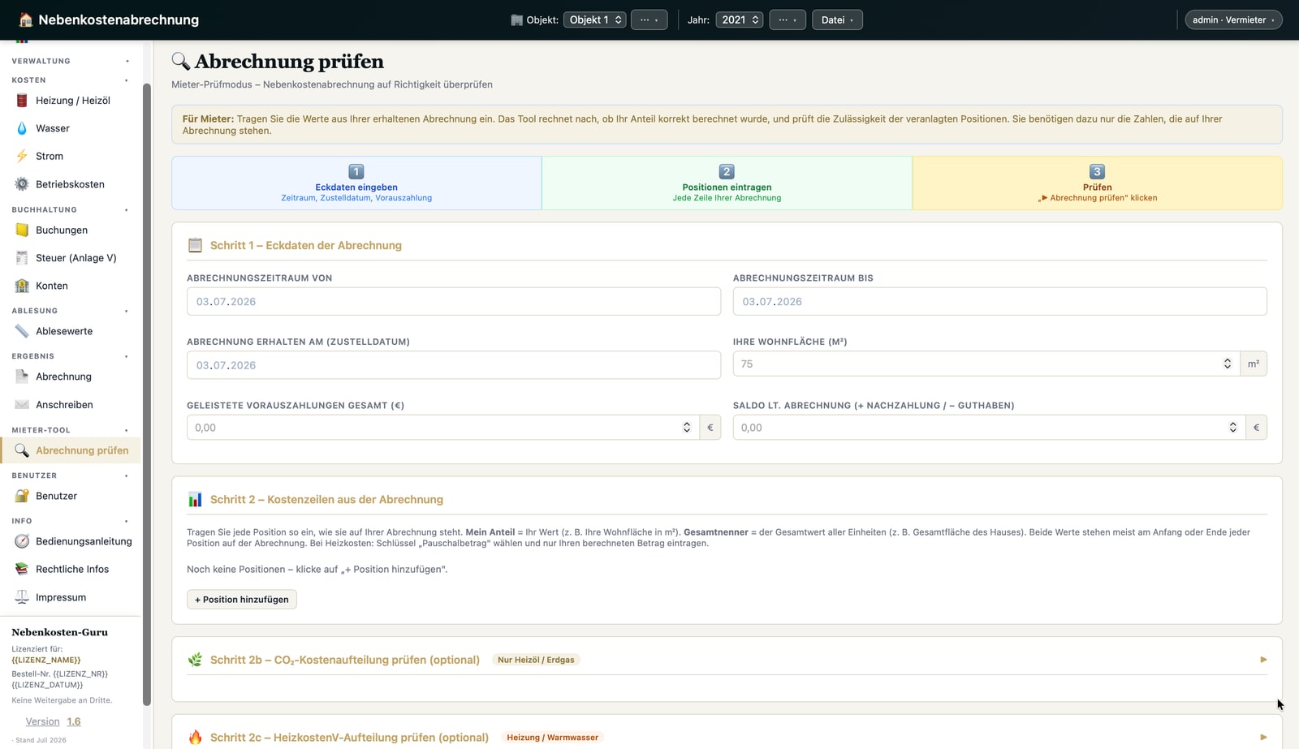The image size is (1299, 749).
Task: Click the Buchungen folder icon
Action: (x=22, y=230)
